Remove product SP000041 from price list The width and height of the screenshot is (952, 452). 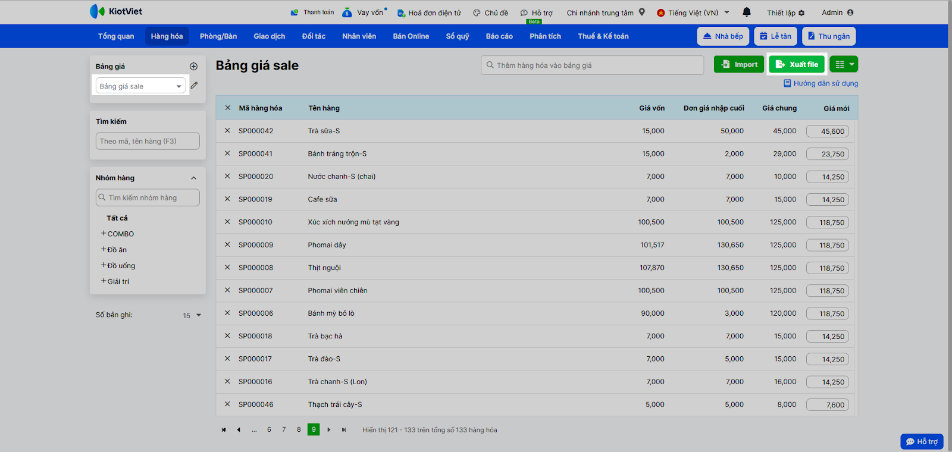[227, 153]
